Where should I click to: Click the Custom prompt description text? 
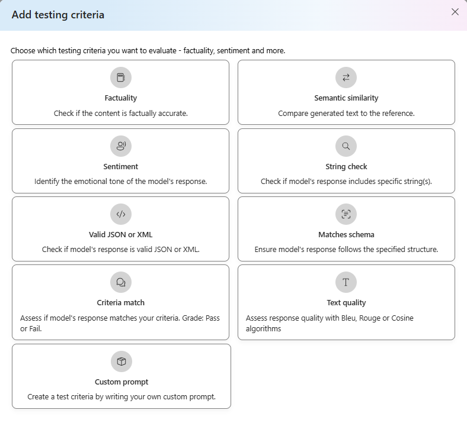[x=121, y=397]
